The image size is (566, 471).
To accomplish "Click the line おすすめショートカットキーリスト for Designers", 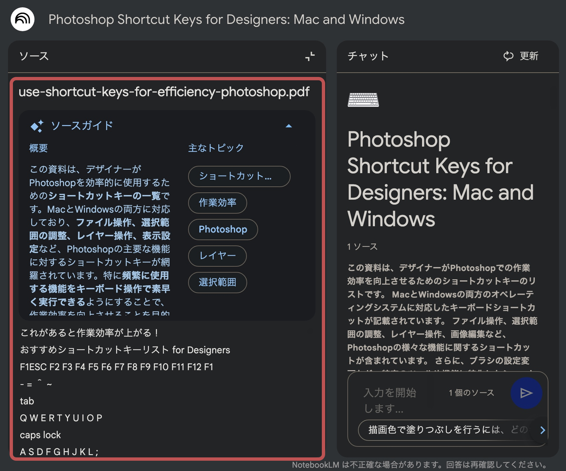I will 125,350.
